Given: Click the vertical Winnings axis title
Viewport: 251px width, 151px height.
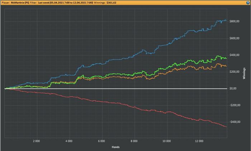Looking at the screenshot, I should 244,73.
